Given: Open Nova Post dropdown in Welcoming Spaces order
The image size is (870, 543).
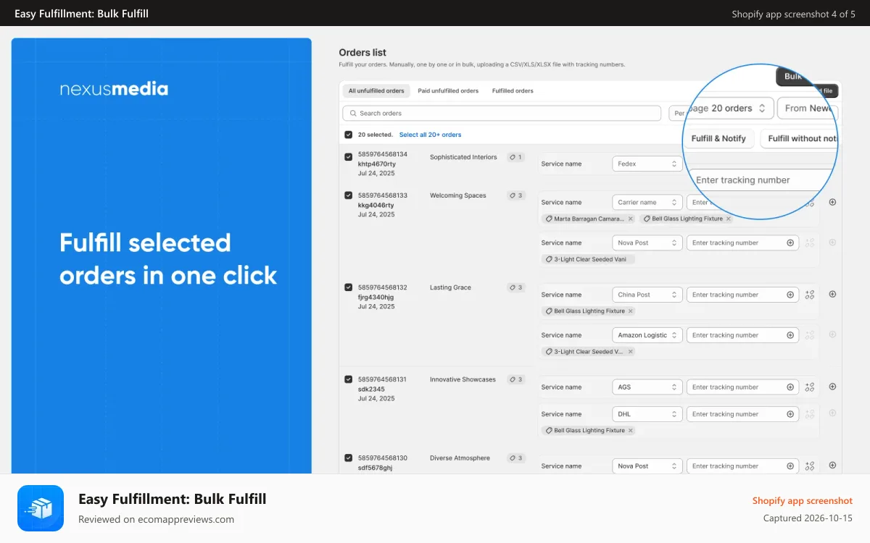Looking at the screenshot, I should click(x=647, y=243).
